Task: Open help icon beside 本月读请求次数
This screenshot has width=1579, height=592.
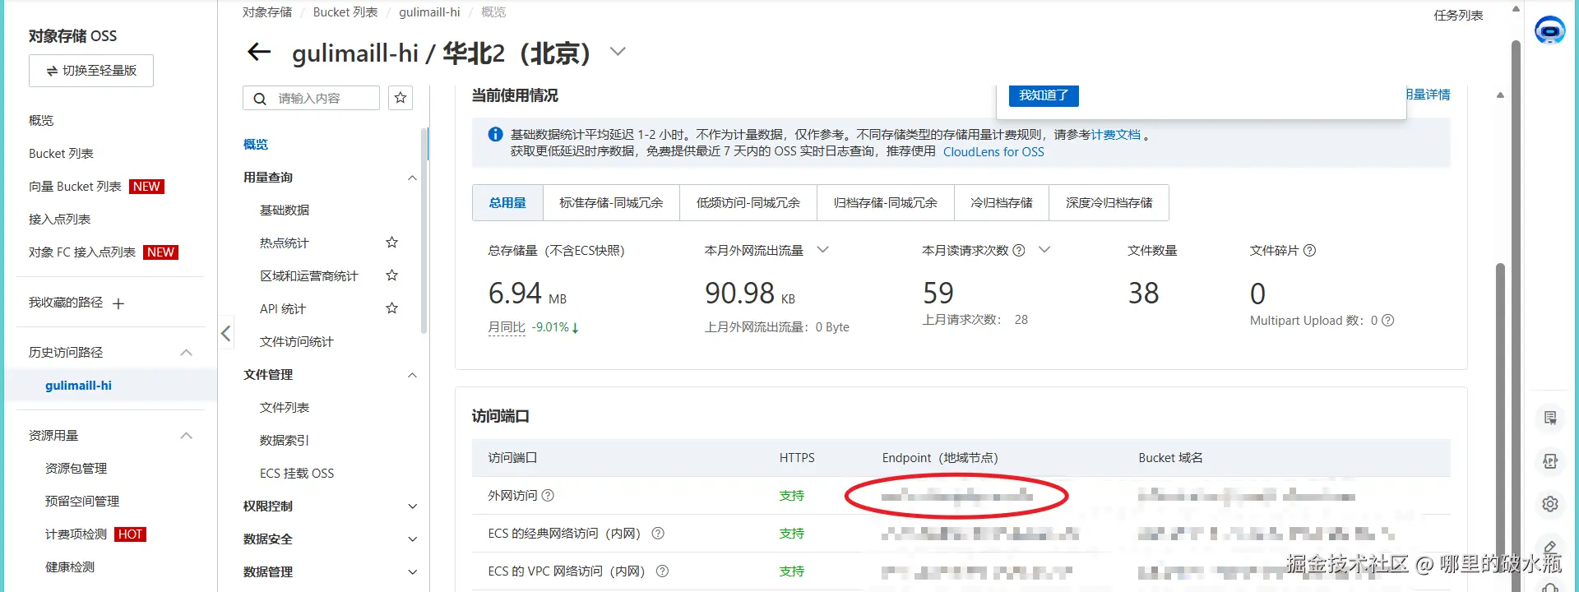Action: tap(1019, 251)
